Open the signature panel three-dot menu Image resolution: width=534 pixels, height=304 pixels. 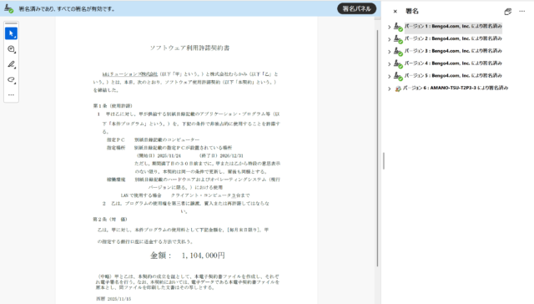[x=522, y=11]
